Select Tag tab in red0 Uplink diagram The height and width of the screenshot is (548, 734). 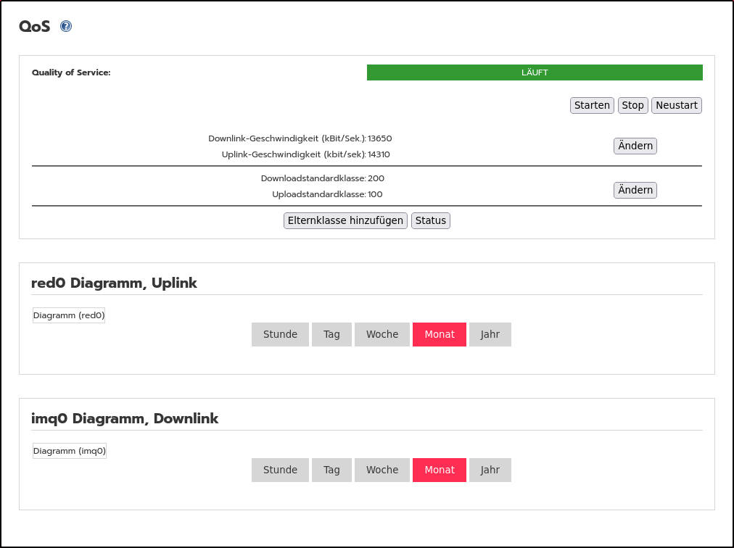coord(331,334)
